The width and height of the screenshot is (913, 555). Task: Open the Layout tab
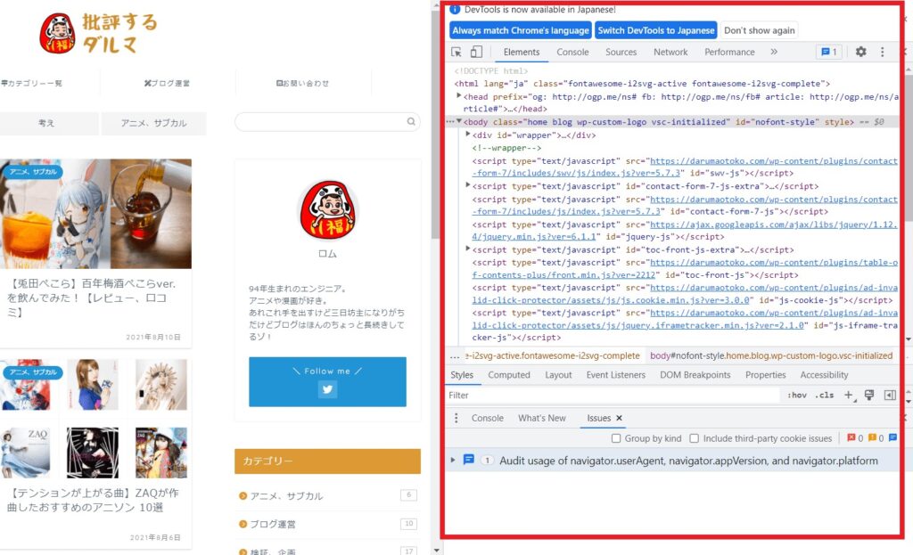point(558,375)
